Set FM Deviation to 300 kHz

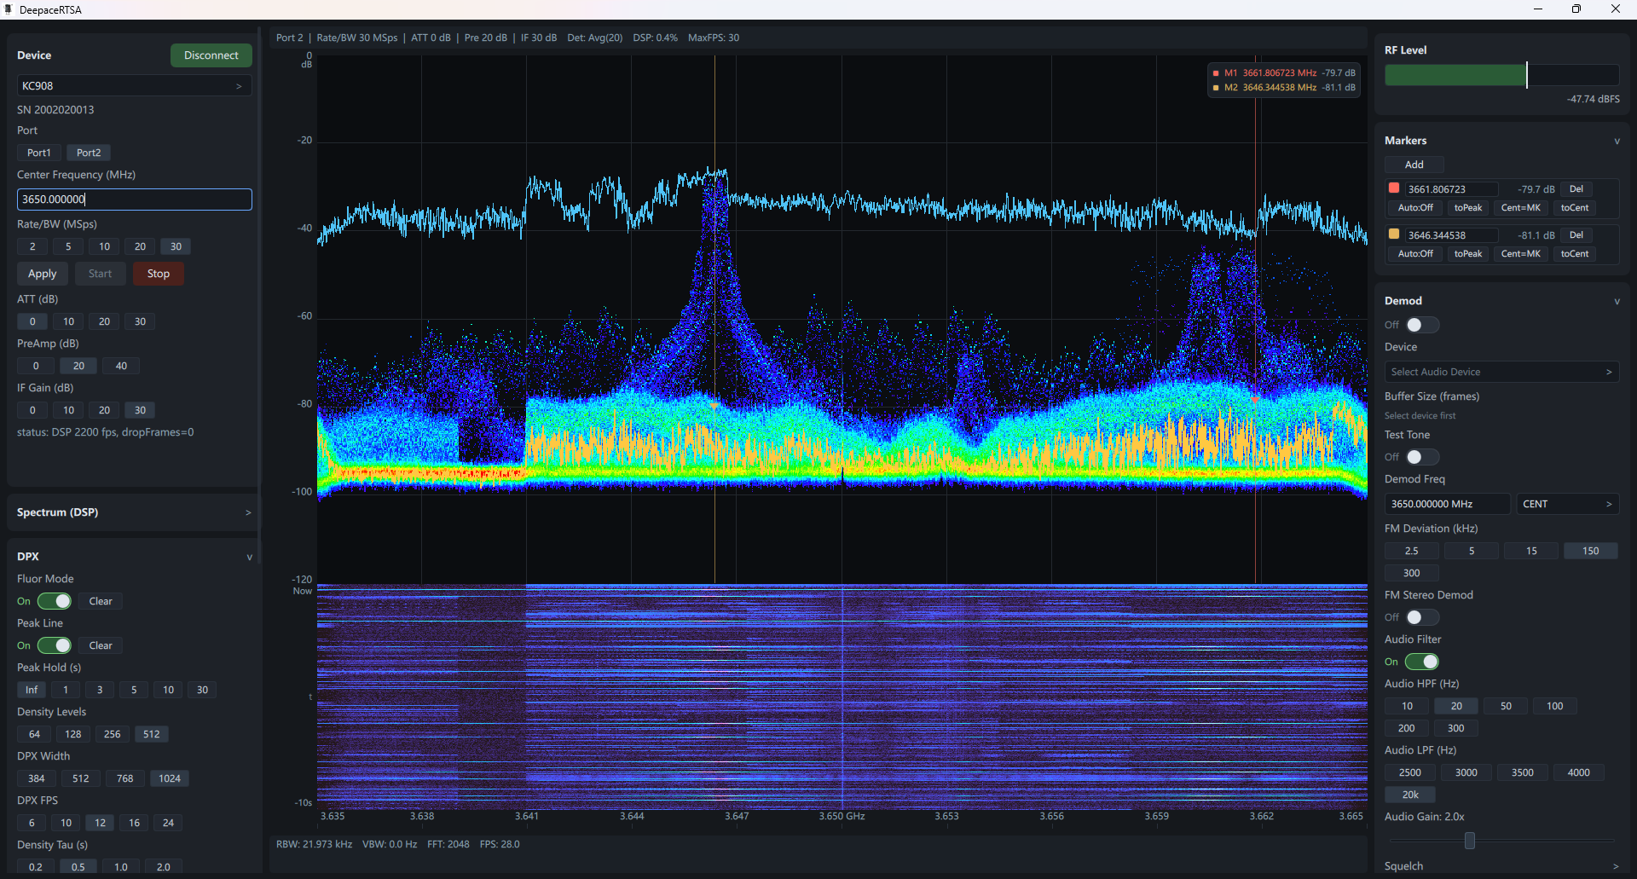[x=1410, y=572]
